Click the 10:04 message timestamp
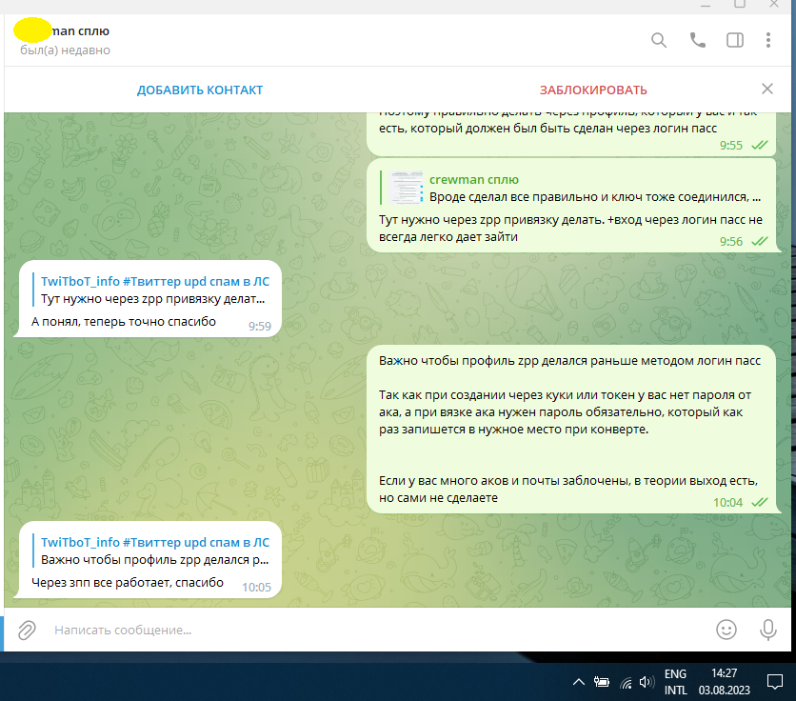 click(x=727, y=502)
